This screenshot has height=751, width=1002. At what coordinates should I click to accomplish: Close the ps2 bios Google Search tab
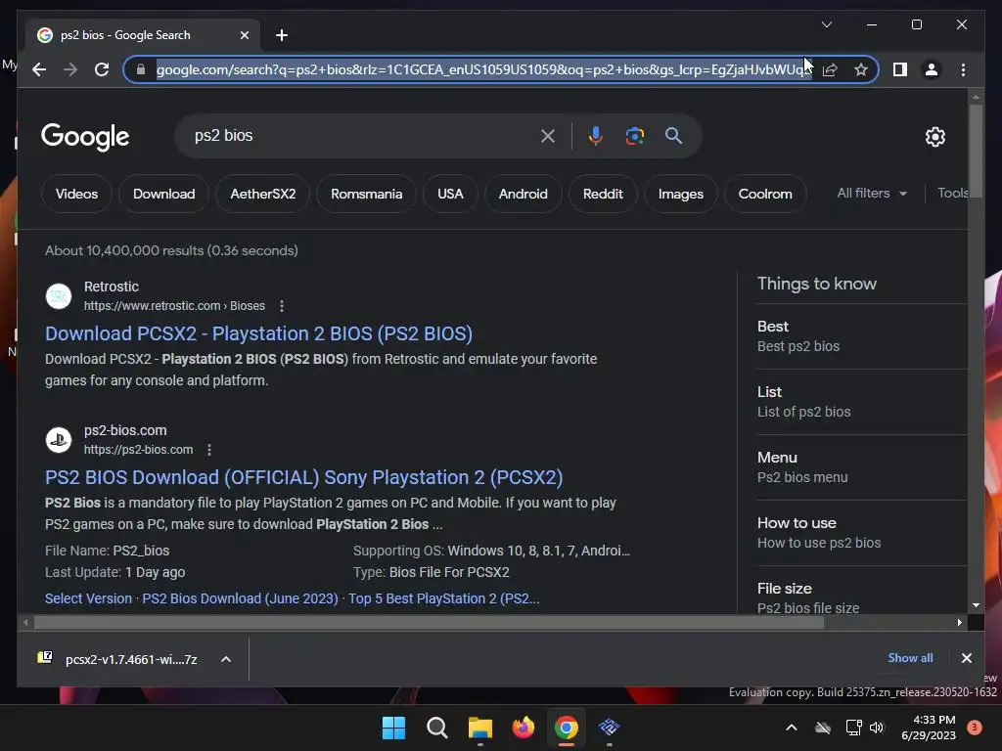(x=244, y=35)
